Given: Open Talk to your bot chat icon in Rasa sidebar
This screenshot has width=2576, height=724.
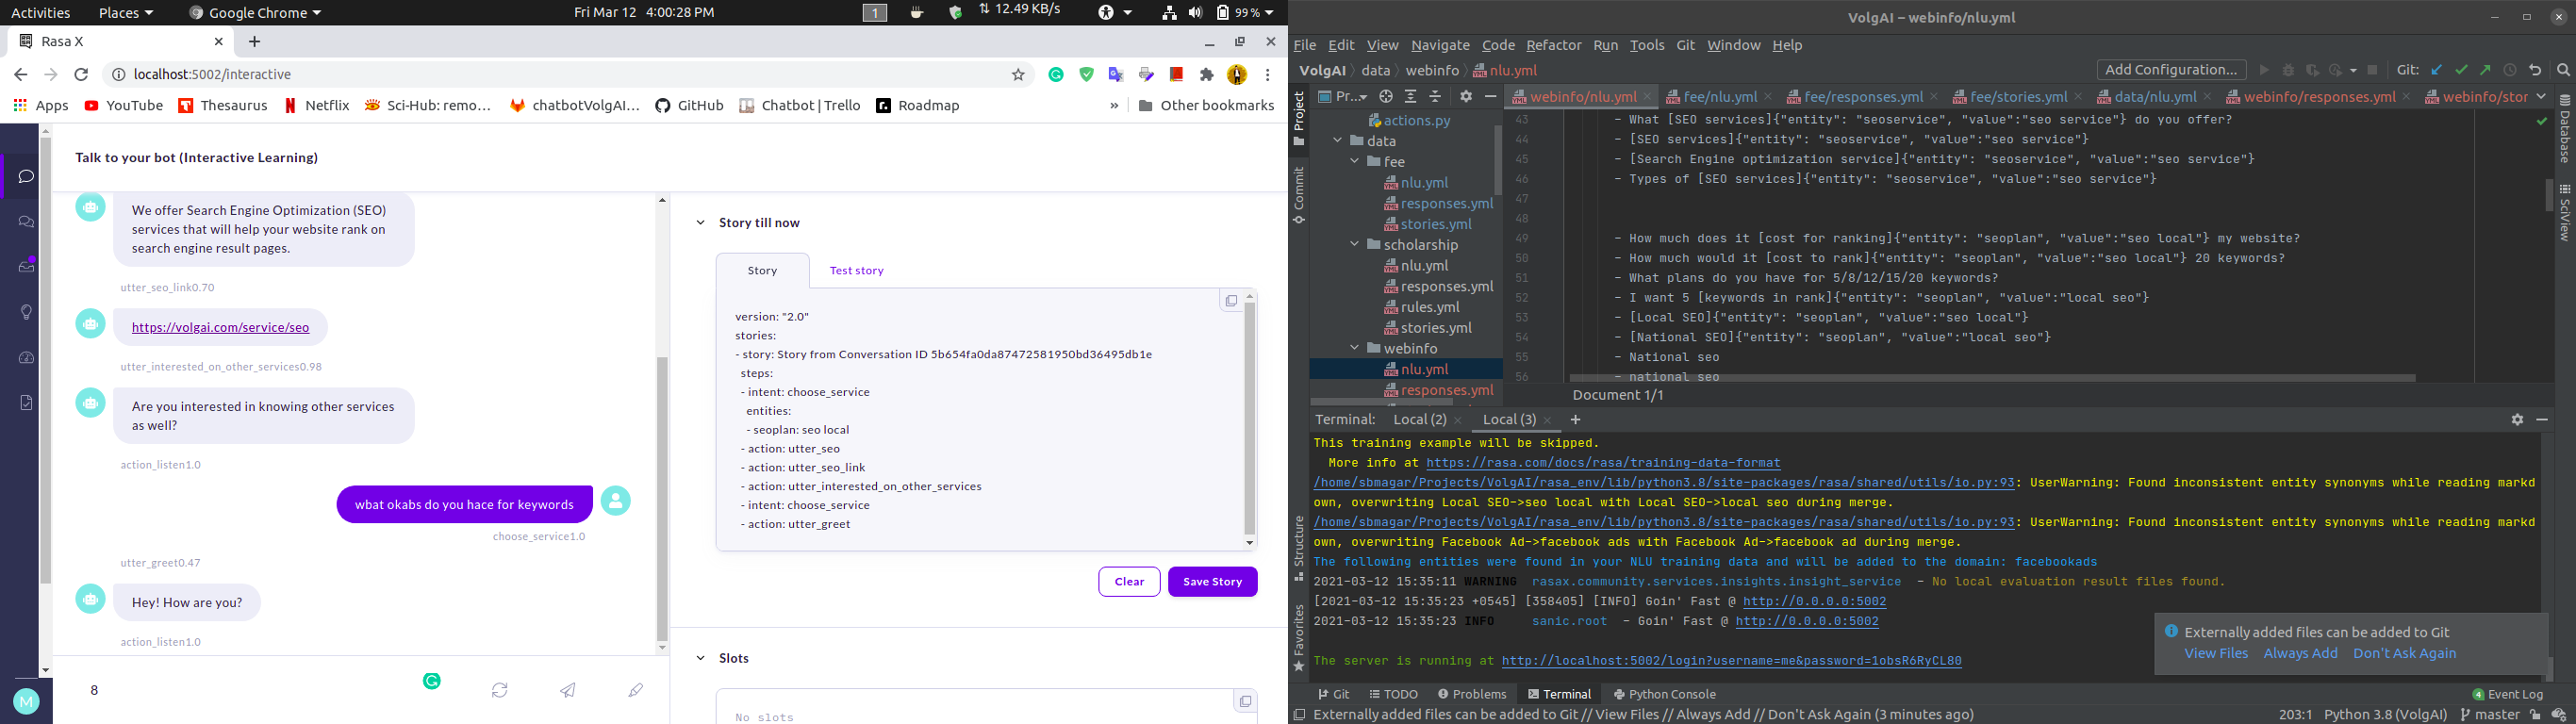Looking at the screenshot, I should coord(27,176).
